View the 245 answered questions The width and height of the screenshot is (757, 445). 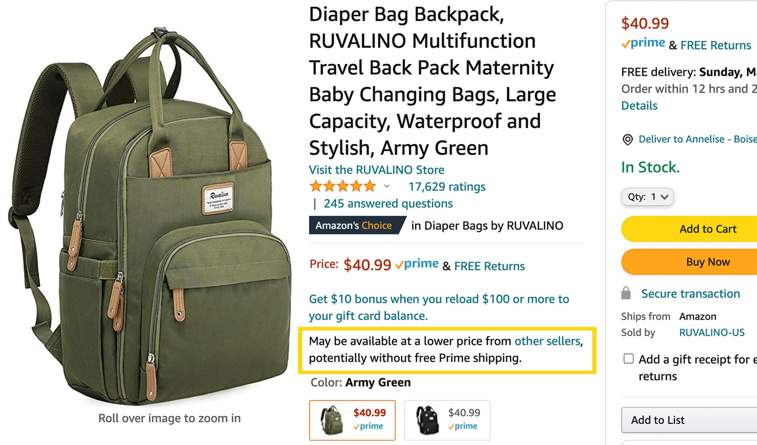[x=388, y=203]
